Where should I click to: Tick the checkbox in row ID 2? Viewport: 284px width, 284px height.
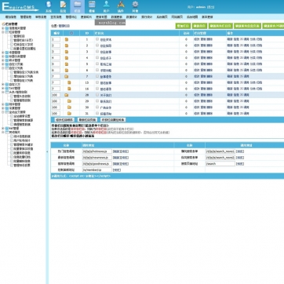click(97, 46)
